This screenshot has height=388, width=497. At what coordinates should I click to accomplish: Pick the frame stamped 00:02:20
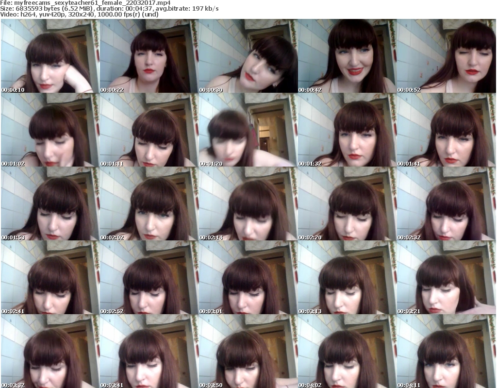click(x=348, y=203)
